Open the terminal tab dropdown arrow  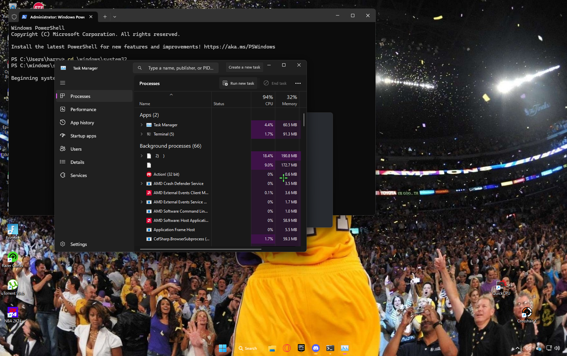115,17
